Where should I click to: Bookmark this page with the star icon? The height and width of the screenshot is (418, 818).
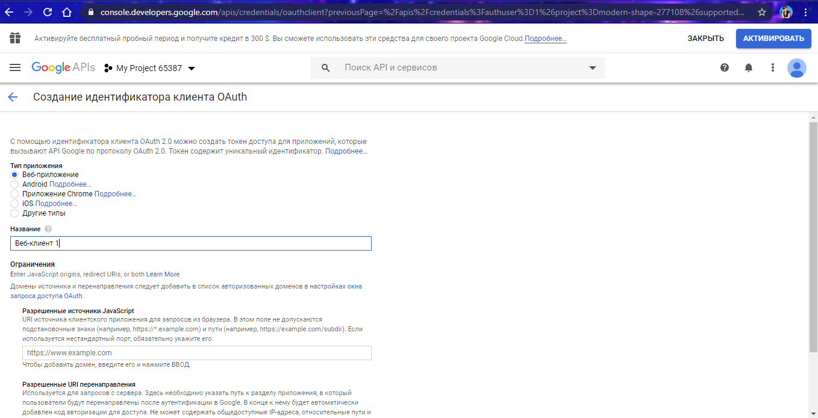tap(762, 12)
